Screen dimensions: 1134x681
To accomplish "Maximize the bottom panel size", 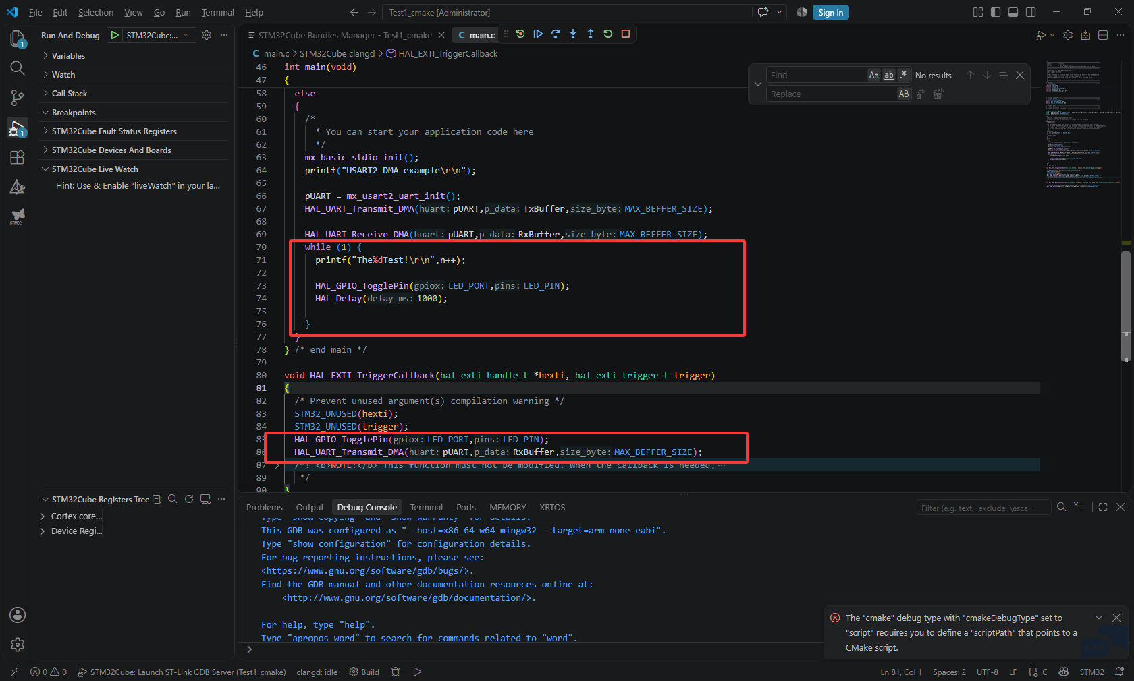I will [x=1103, y=507].
